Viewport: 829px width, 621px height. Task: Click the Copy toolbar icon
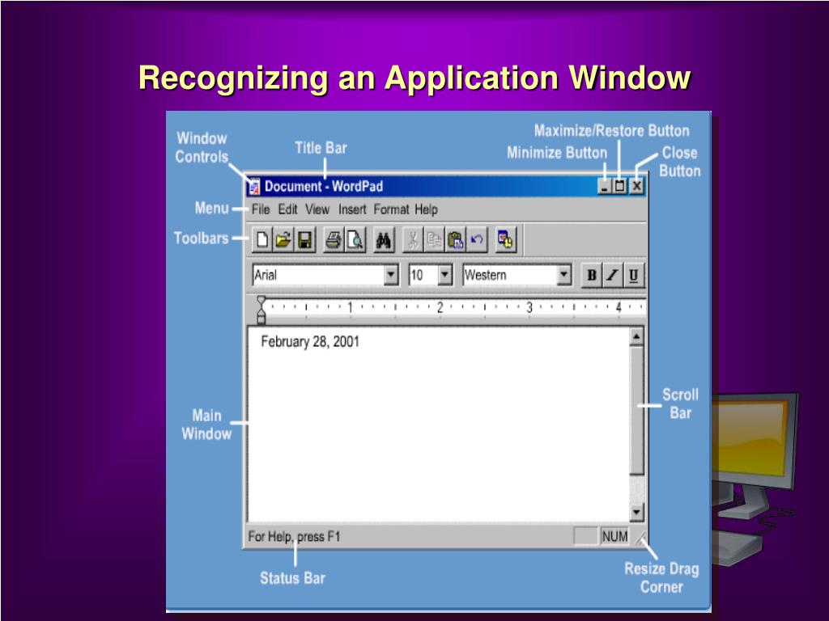(x=434, y=240)
